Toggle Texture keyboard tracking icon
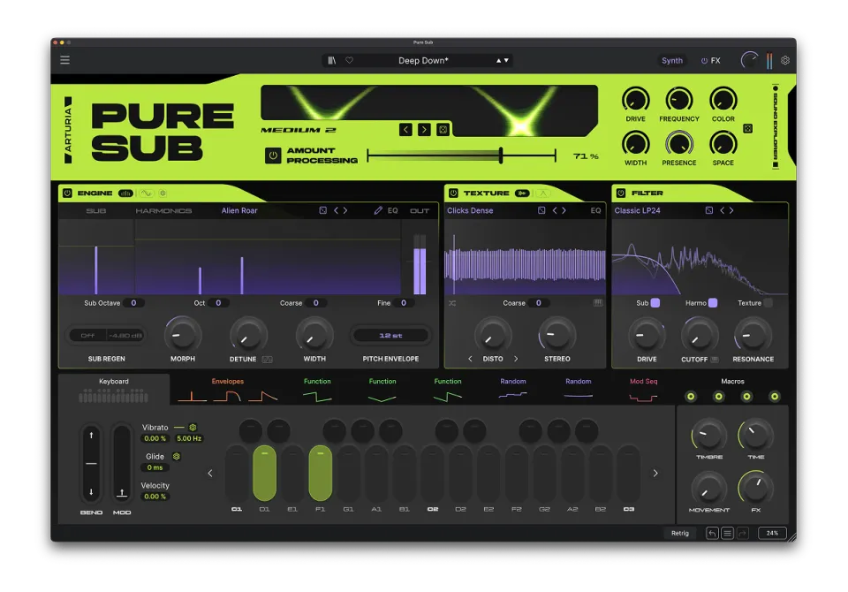The width and height of the screenshot is (848, 592). tap(598, 303)
